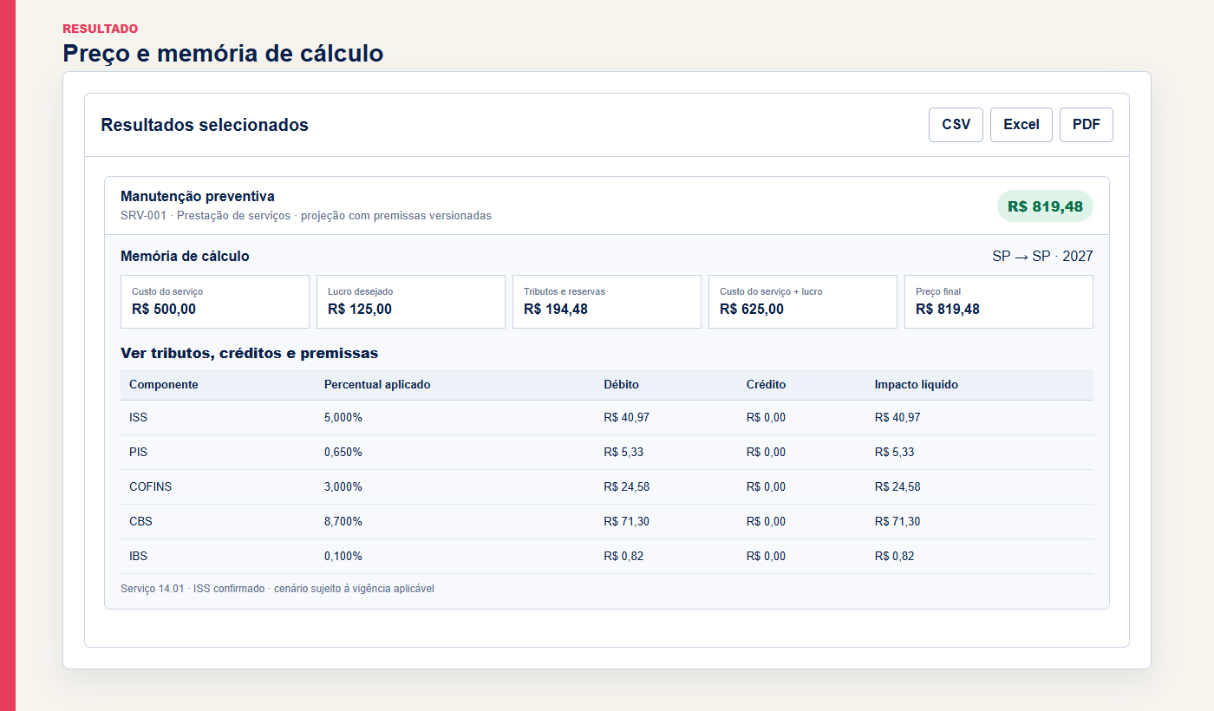Click the "Impacto líquido" column header
This screenshot has width=1214, height=711.
[x=917, y=385]
